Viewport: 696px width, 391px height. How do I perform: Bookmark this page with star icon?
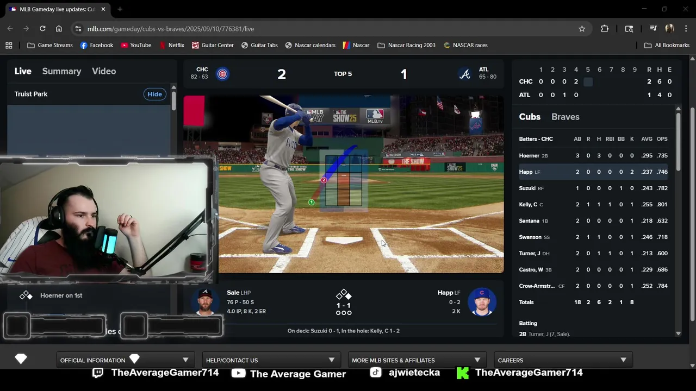pos(582,29)
